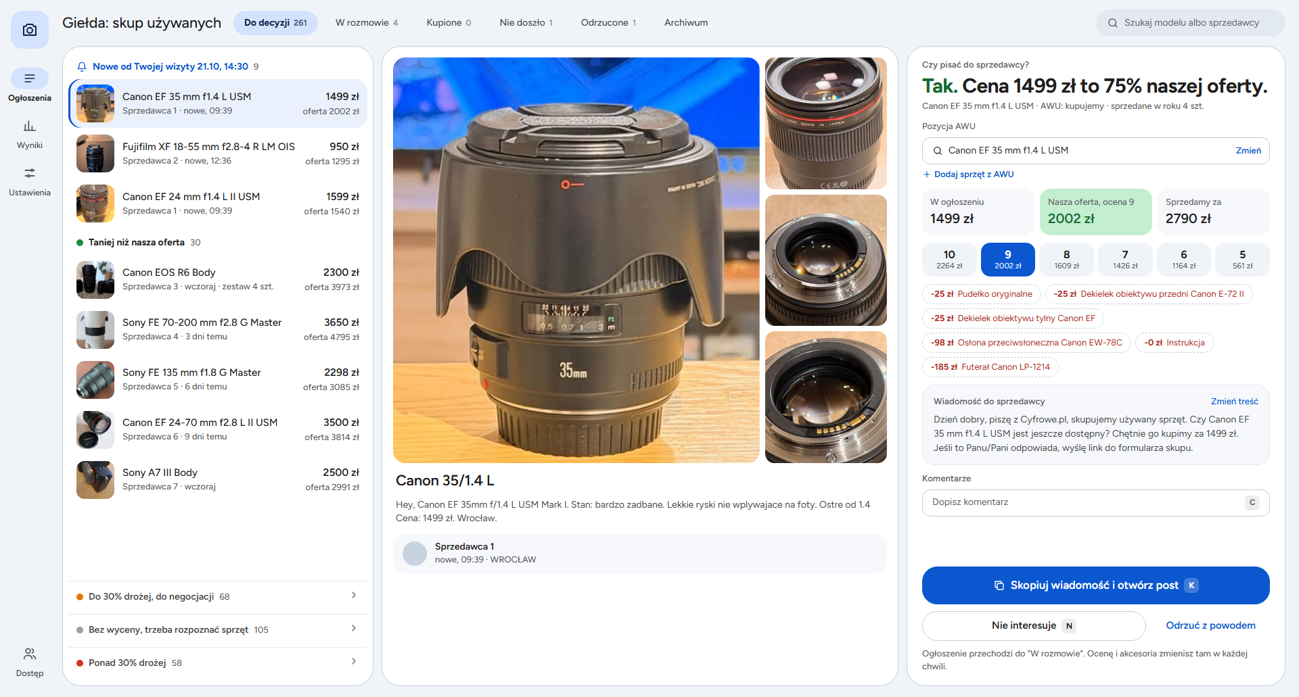Click the Nie interesuje button

point(1034,626)
